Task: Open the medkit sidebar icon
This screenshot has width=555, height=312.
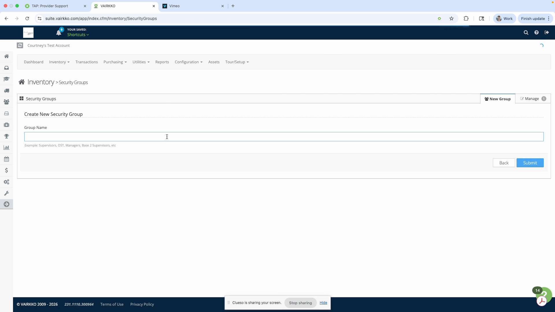Action: click(6, 125)
